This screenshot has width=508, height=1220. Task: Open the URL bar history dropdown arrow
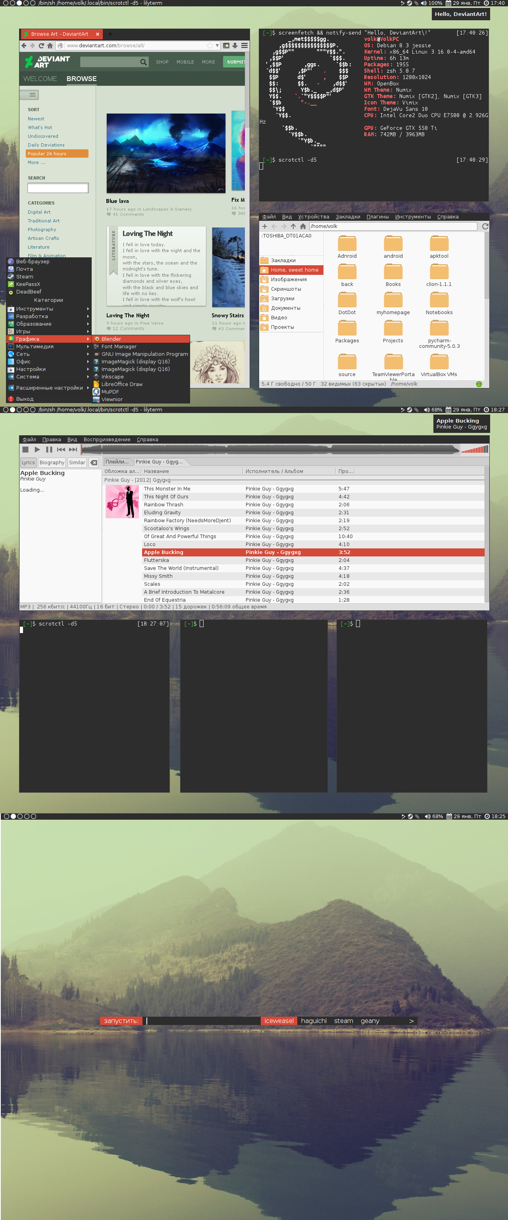click(217, 45)
